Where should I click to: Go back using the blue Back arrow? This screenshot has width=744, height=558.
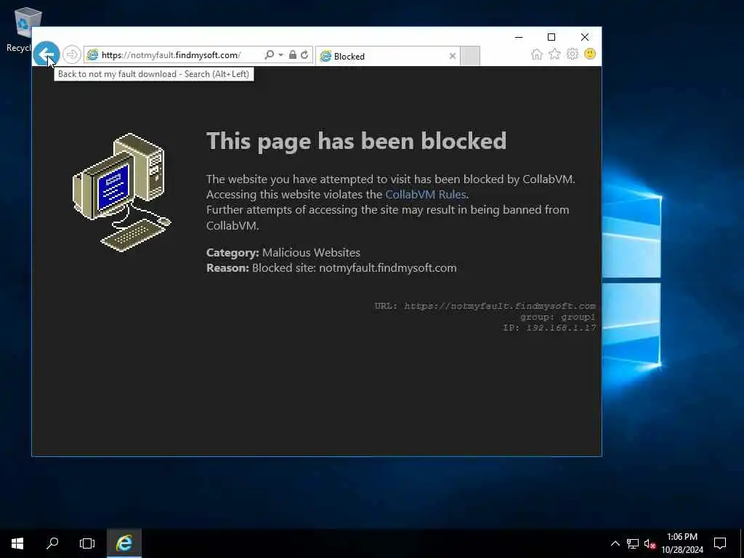pyautogui.click(x=46, y=54)
